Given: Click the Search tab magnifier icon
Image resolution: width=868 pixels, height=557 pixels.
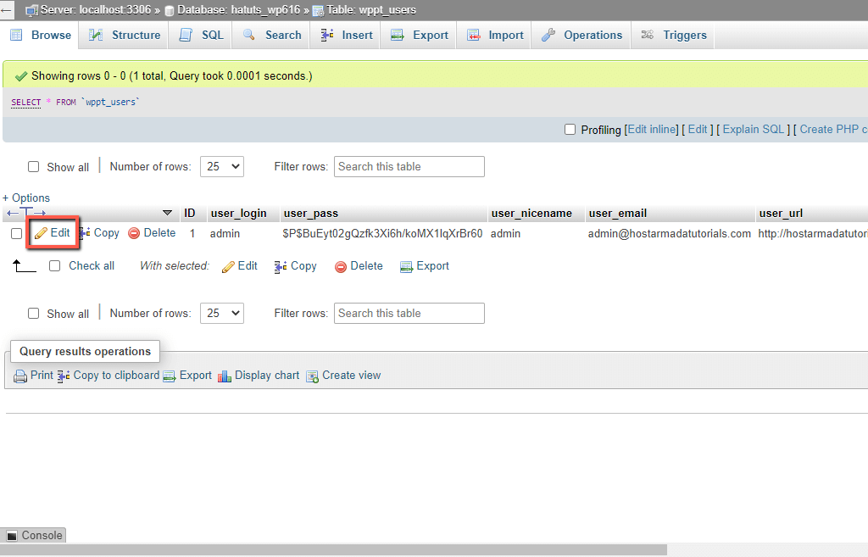Looking at the screenshot, I should [249, 35].
